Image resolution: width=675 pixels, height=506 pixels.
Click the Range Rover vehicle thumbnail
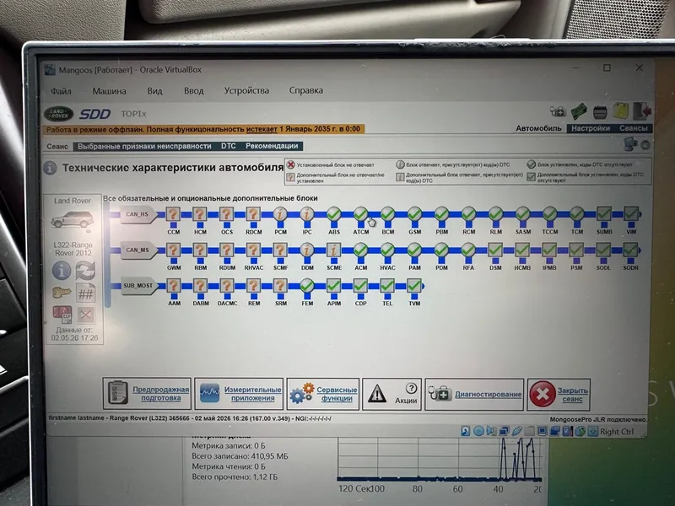pos(72,219)
